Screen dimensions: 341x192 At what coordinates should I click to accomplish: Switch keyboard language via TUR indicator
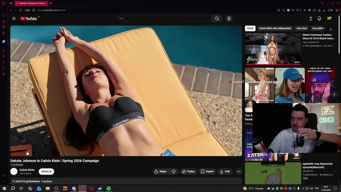click(x=316, y=189)
